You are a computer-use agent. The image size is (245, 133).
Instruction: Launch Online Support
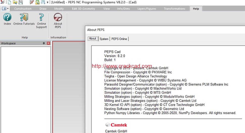[x=41, y=21]
